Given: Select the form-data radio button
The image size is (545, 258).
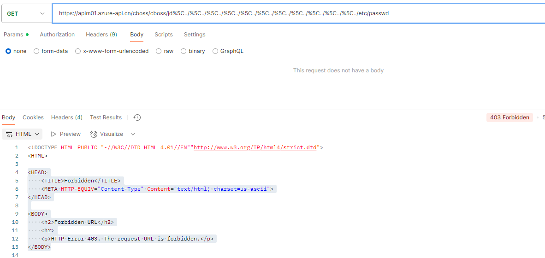Looking at the screenshot, I should tap(36, 51).
